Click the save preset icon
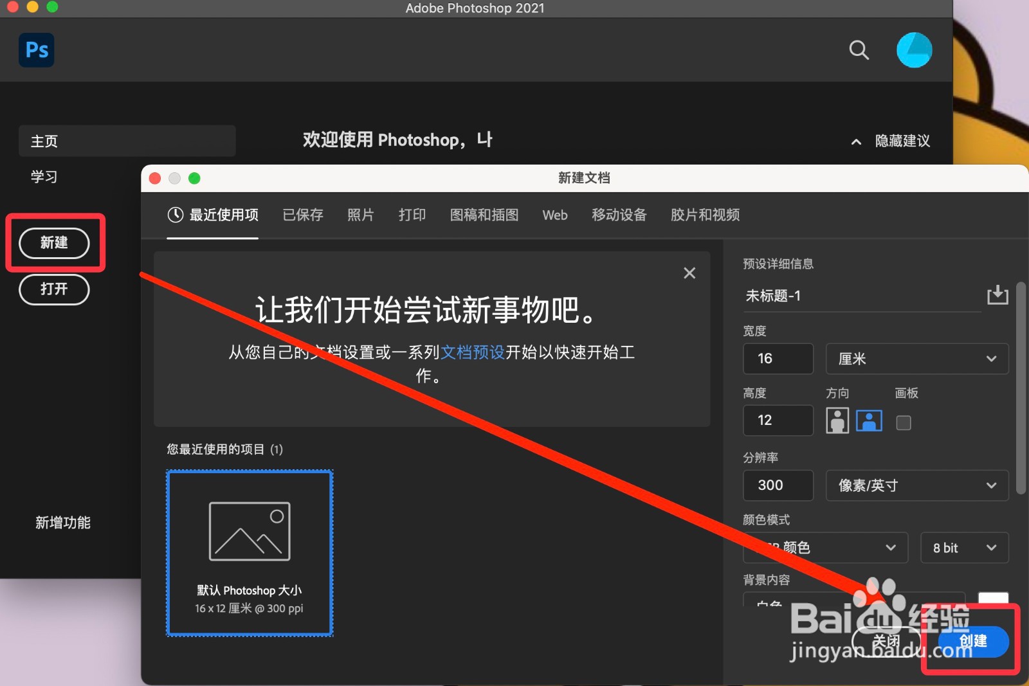Image resolution: width=1029 pixels, height=686 pixels. (x=997, y=295)
